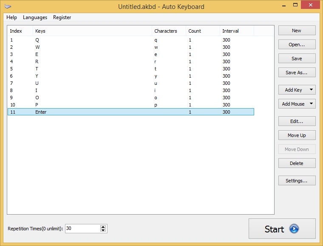The height and width of the screenshot is (246, 323).
Task: Sort by the Index column header
Action: (20, 31)
